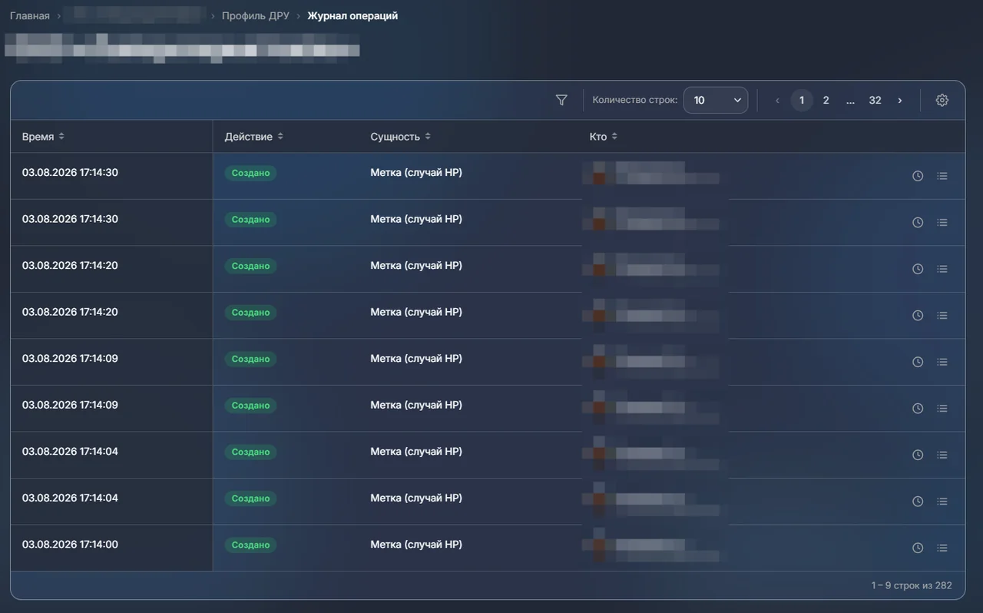Sort table by Действие column
This screenshot has width=983, height=613.
tap(254, 137)
